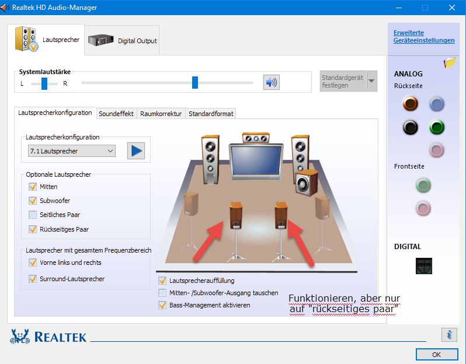Open the Standardformat tab
The height and width of the screenshot is (364, 466).
[x=211, y=114]
